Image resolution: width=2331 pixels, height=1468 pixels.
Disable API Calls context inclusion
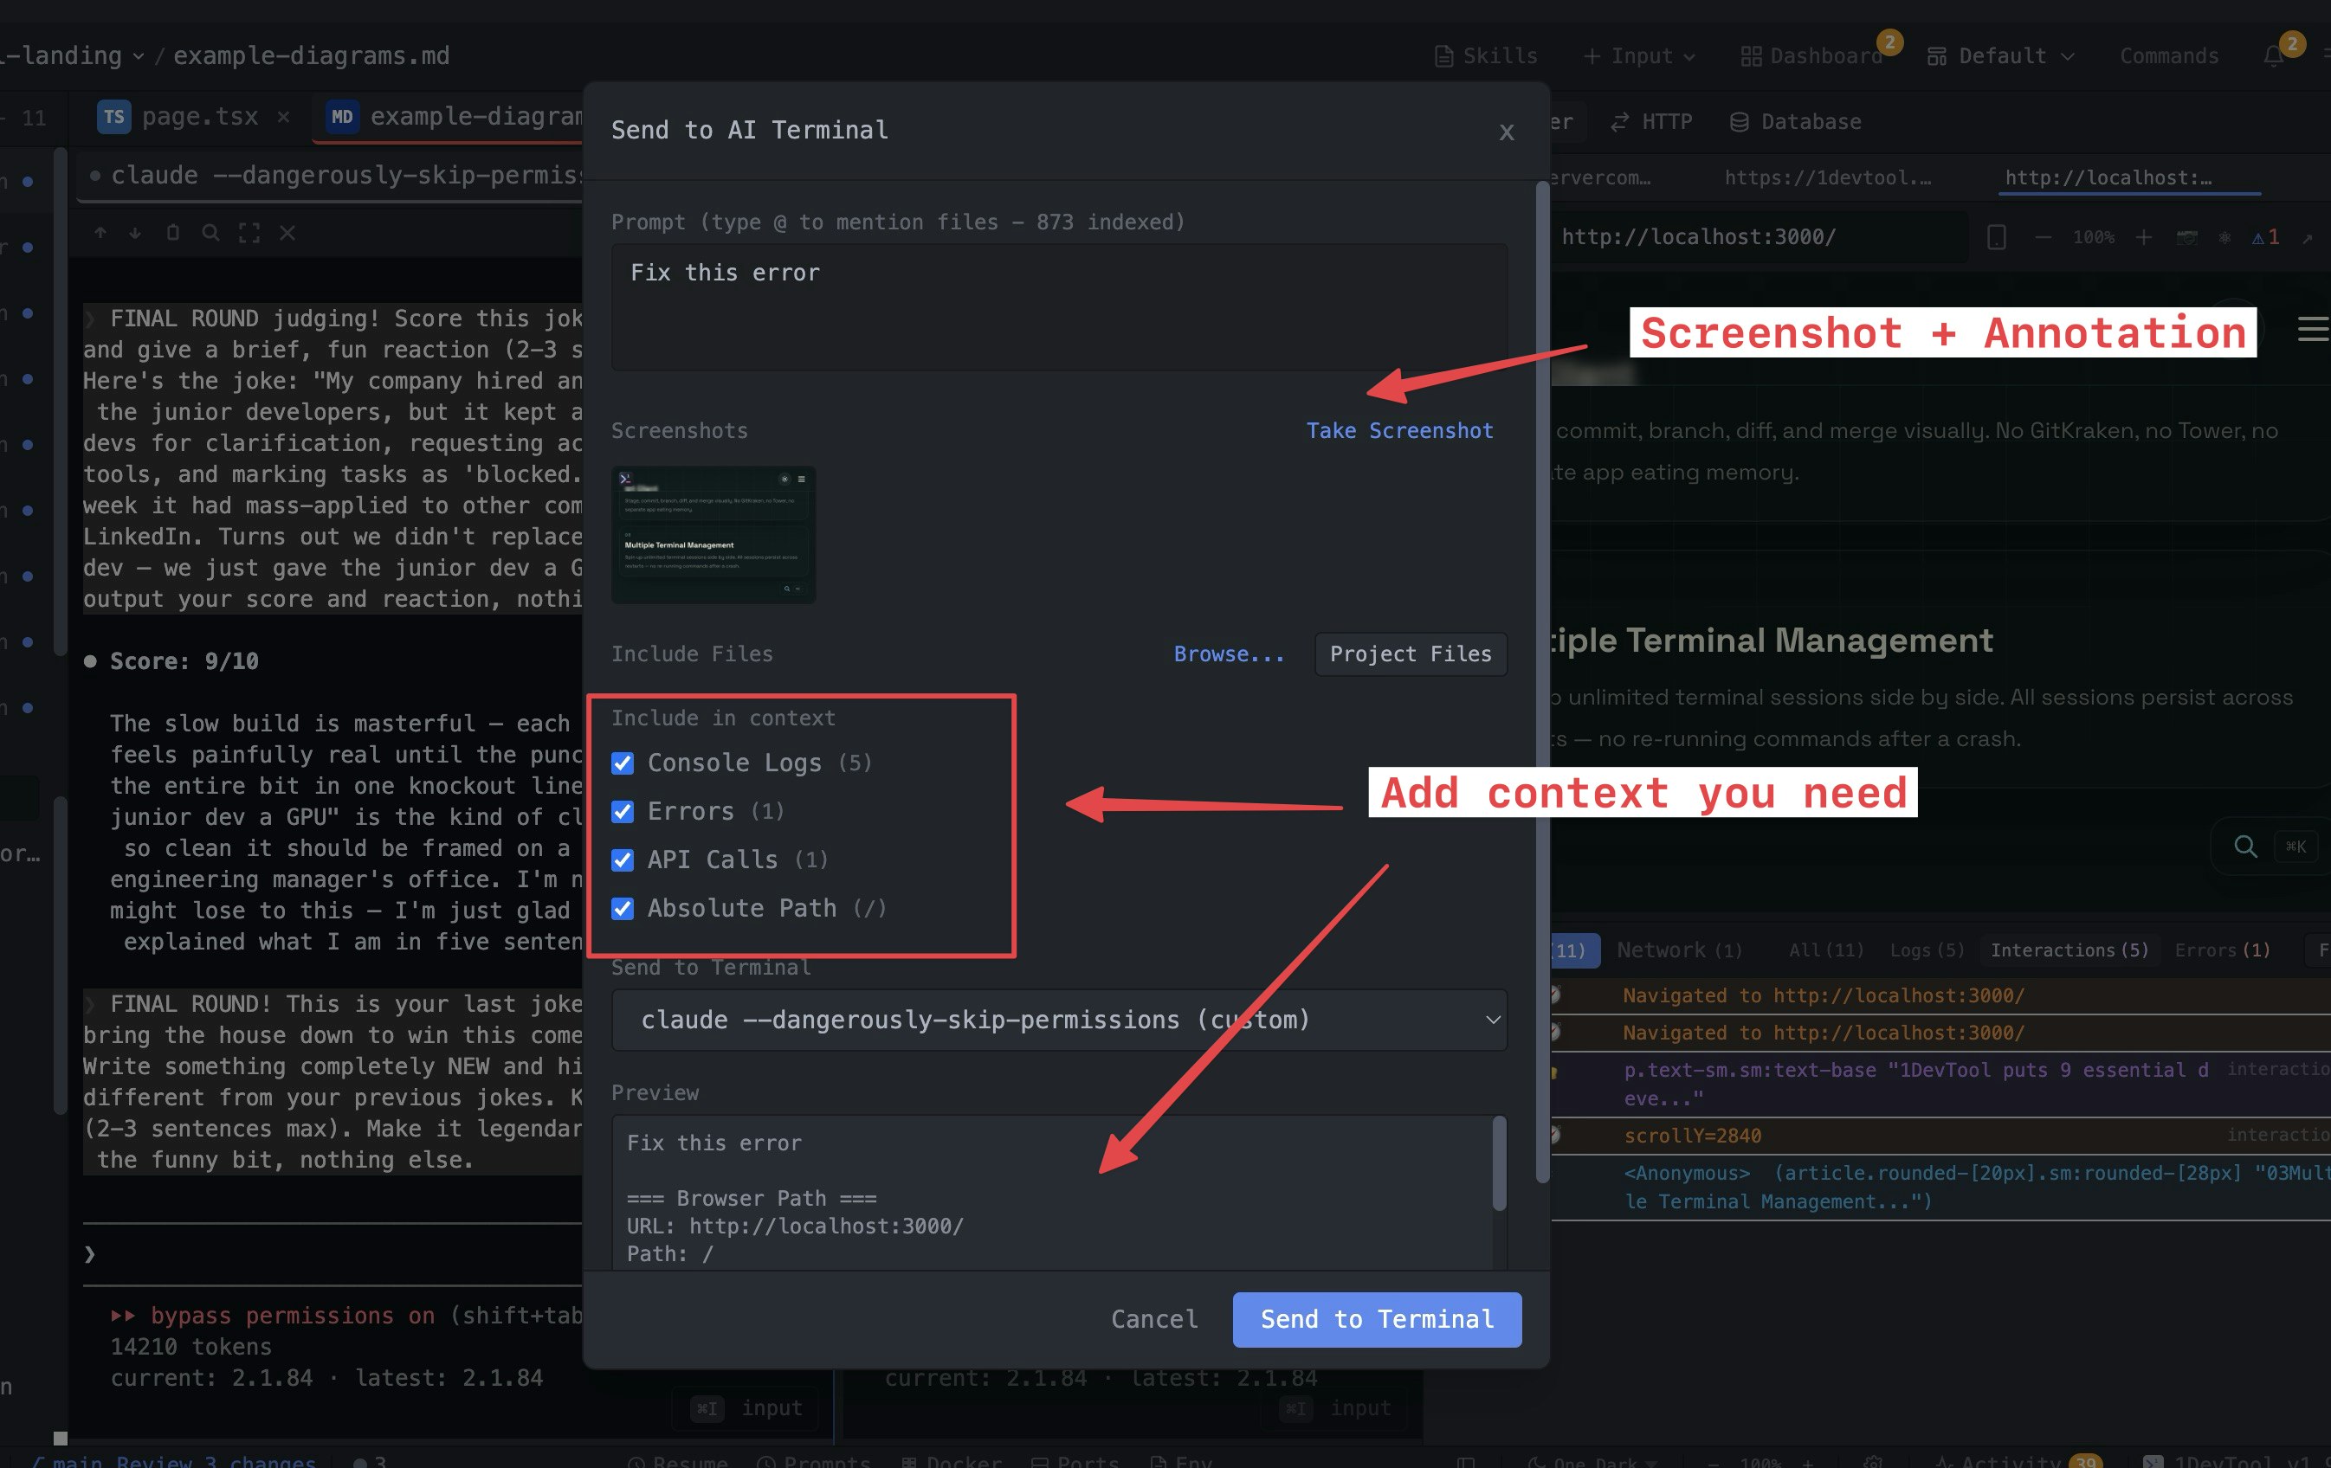point(623,860)
